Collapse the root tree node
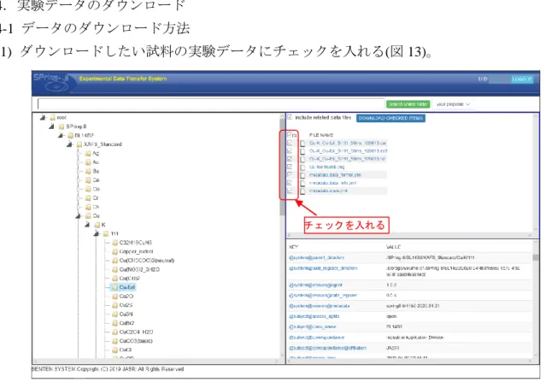The width and height of the screenshot is (546, 382). pyautogui.click(x=43, y=118)
